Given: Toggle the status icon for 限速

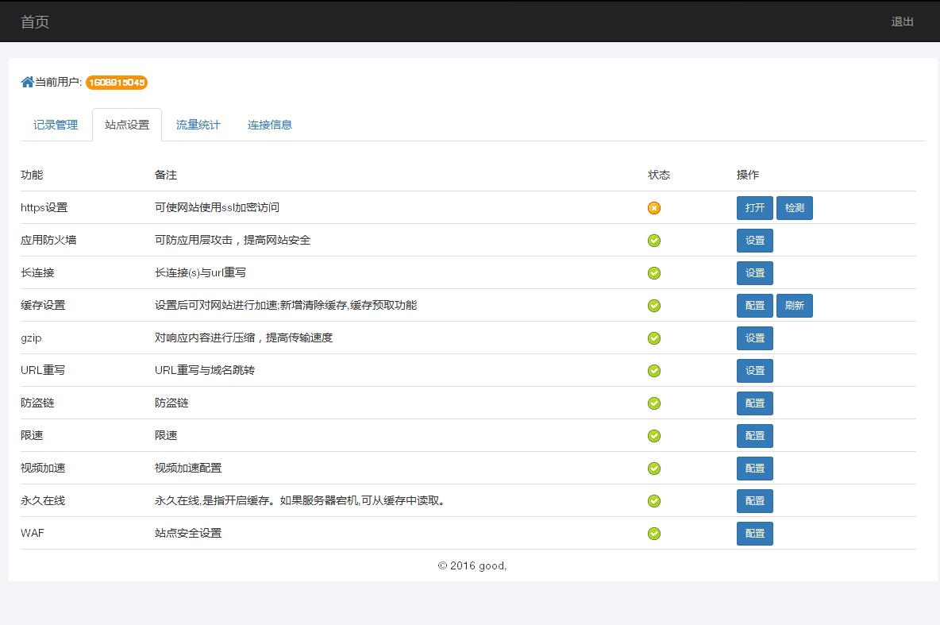Looking at the screenshot, I should (653, 435).
